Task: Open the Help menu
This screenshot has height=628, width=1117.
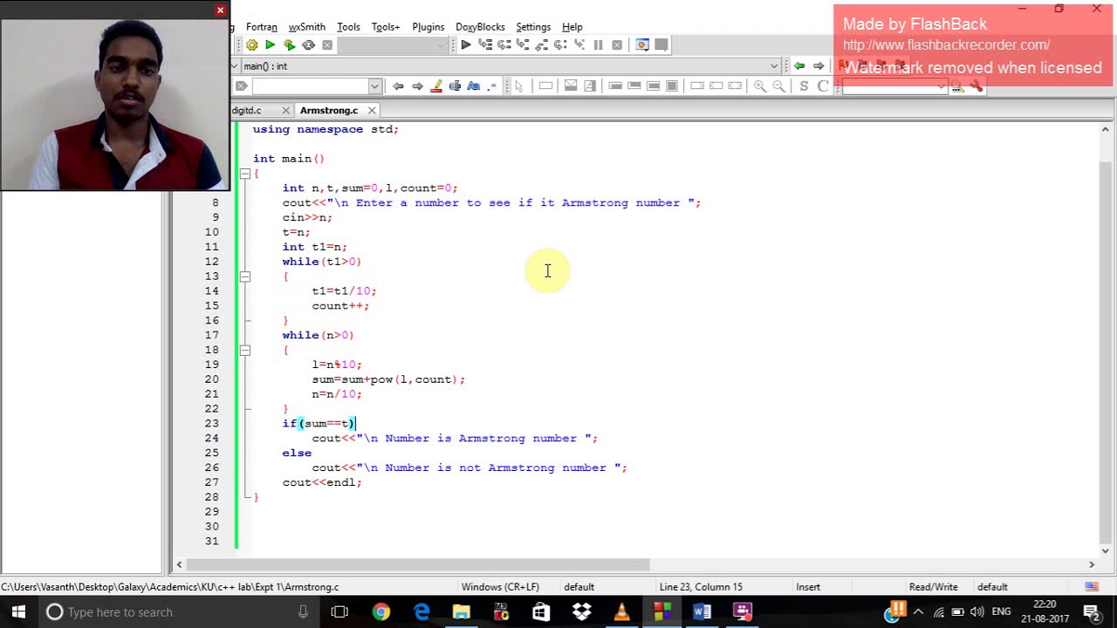Action: pyautogui.click(x=572, y=27)
